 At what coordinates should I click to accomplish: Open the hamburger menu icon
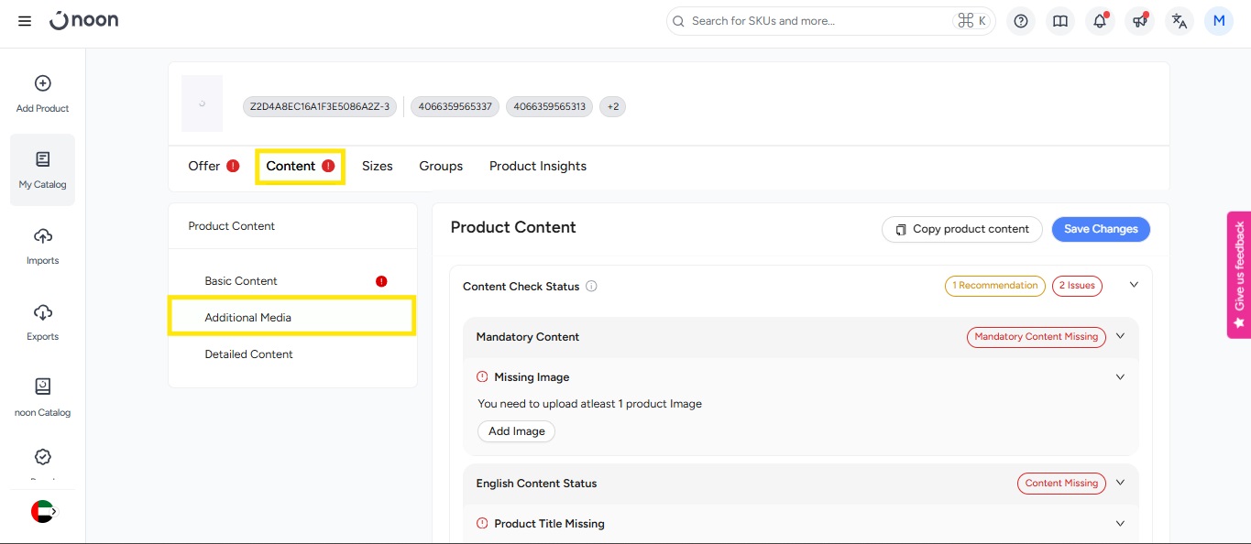click(25, 21)
